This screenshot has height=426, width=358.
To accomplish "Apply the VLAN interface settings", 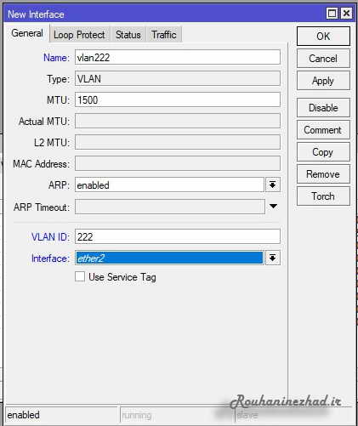I will click(x=323, y=81).
